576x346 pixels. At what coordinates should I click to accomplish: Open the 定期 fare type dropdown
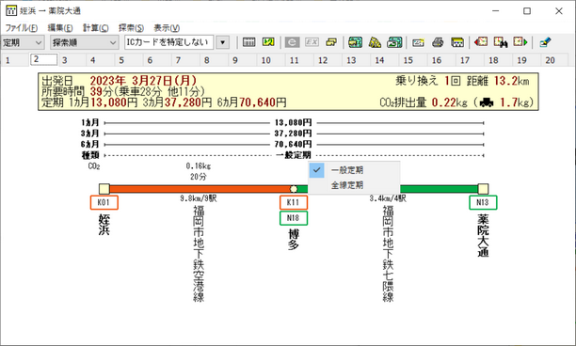pos(23,42)
